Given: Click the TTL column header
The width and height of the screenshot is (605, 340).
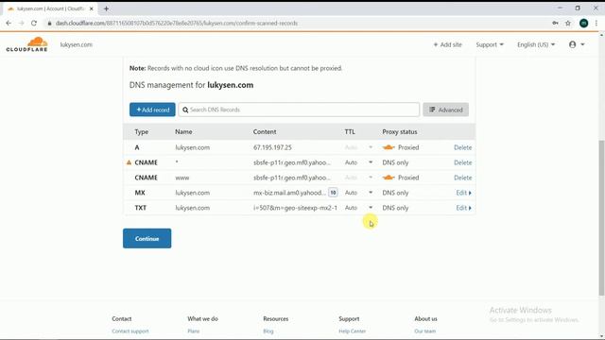Looking at the screenshot, I should pos(350,132).
